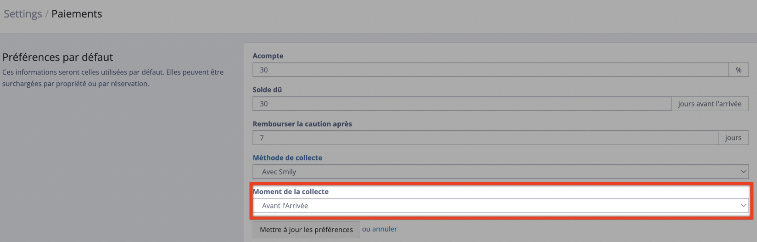Focus the Solde dû days input field
This screenshot has height=242, width=757.
pos(462,104)
